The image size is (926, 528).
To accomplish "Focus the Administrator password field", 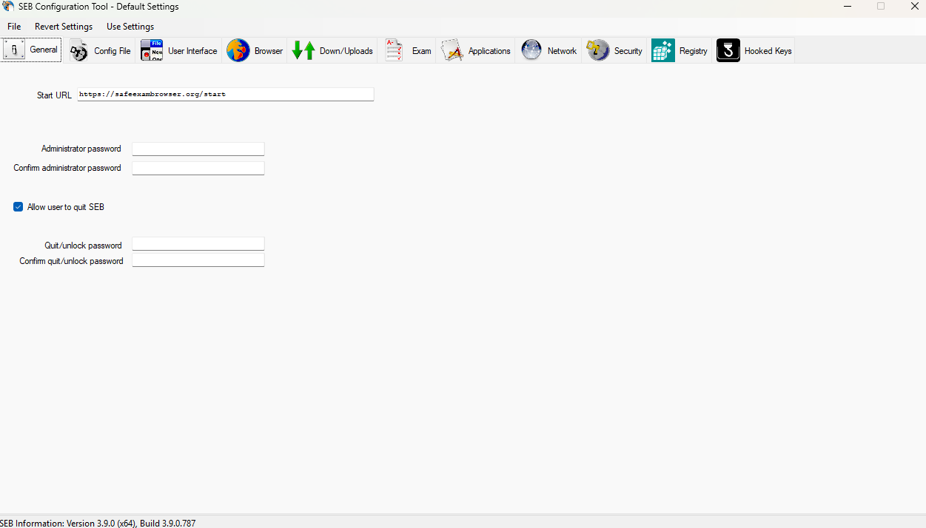I will 198,149.
